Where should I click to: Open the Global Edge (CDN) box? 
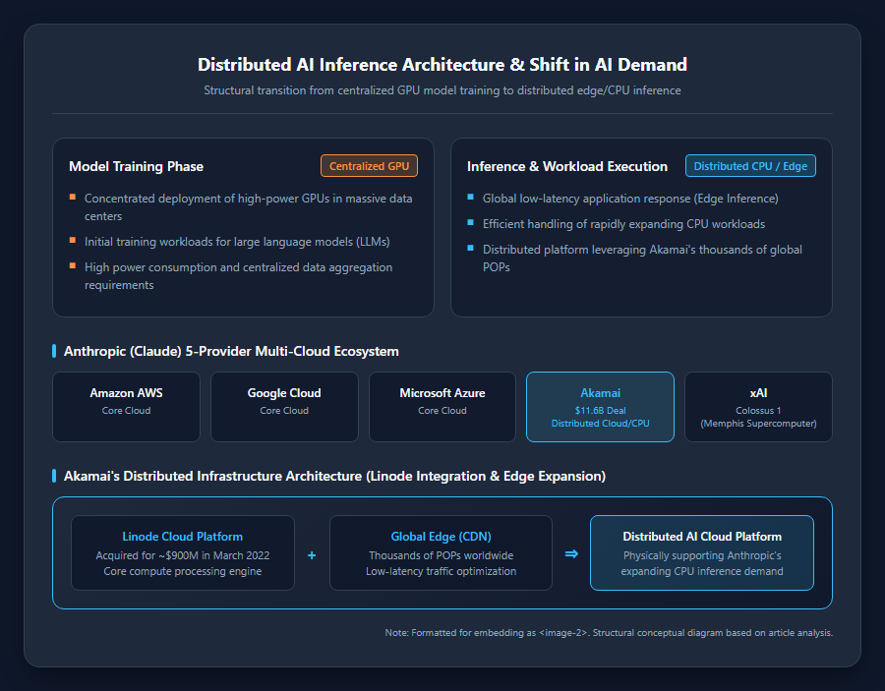[x=441, y=552]
